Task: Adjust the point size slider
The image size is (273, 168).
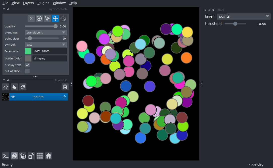Action: [x=42, y=38]
